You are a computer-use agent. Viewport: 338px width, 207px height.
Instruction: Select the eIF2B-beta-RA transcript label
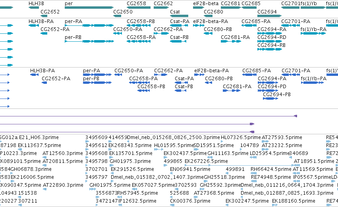[x=211, y=21]
